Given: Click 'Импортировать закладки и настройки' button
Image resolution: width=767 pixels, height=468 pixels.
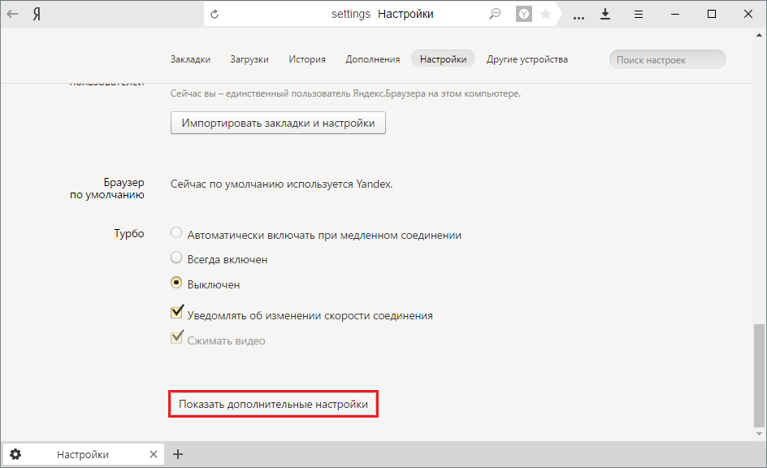Looking at the screenshot, I should click(278, 123).
